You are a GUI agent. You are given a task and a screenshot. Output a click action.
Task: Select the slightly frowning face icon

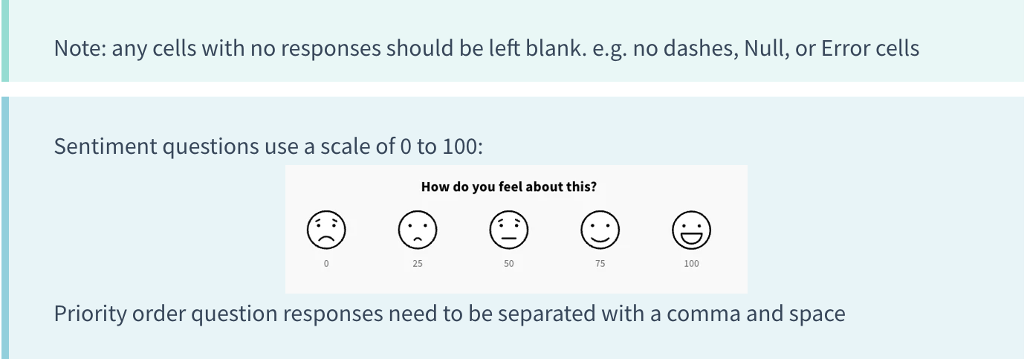[x=418, y=230]
